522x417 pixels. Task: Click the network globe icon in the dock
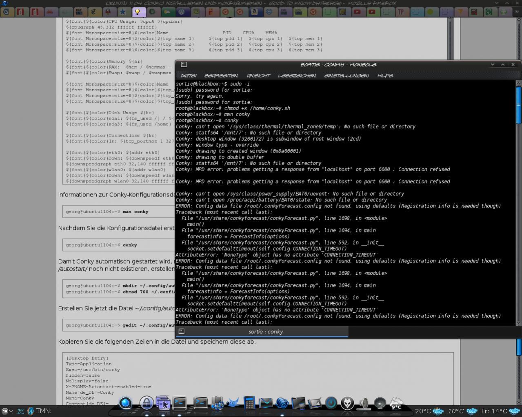point(282,403)
